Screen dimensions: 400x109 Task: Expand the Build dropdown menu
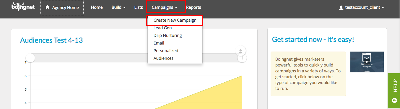(118, 7)
